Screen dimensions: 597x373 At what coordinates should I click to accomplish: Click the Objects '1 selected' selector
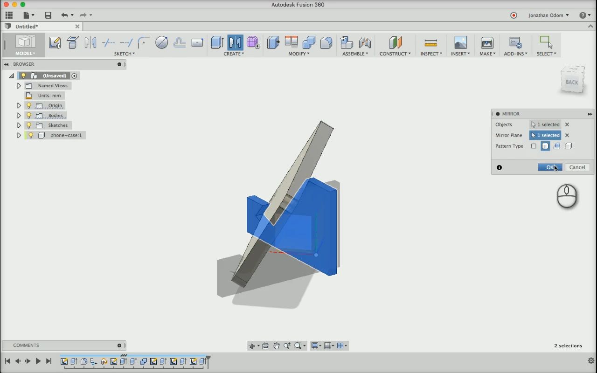tap(545, 124)
